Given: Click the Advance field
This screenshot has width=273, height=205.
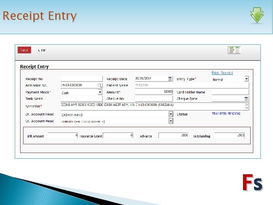Looking at the screenshot, I should (173, 136).
